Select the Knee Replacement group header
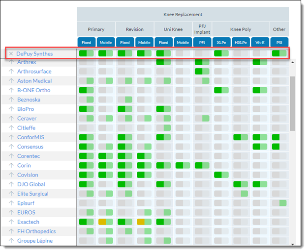Screen dimensions: 307x252 pos(183,14)
